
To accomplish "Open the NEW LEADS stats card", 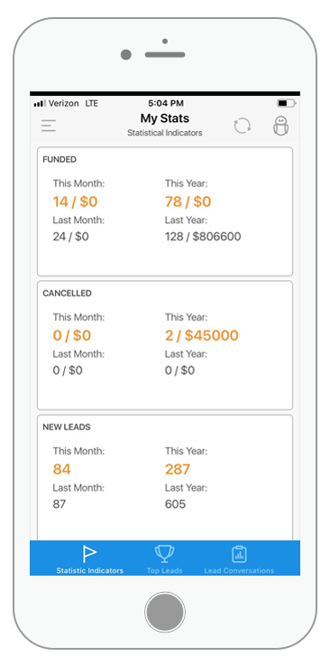I will point(165,477).
